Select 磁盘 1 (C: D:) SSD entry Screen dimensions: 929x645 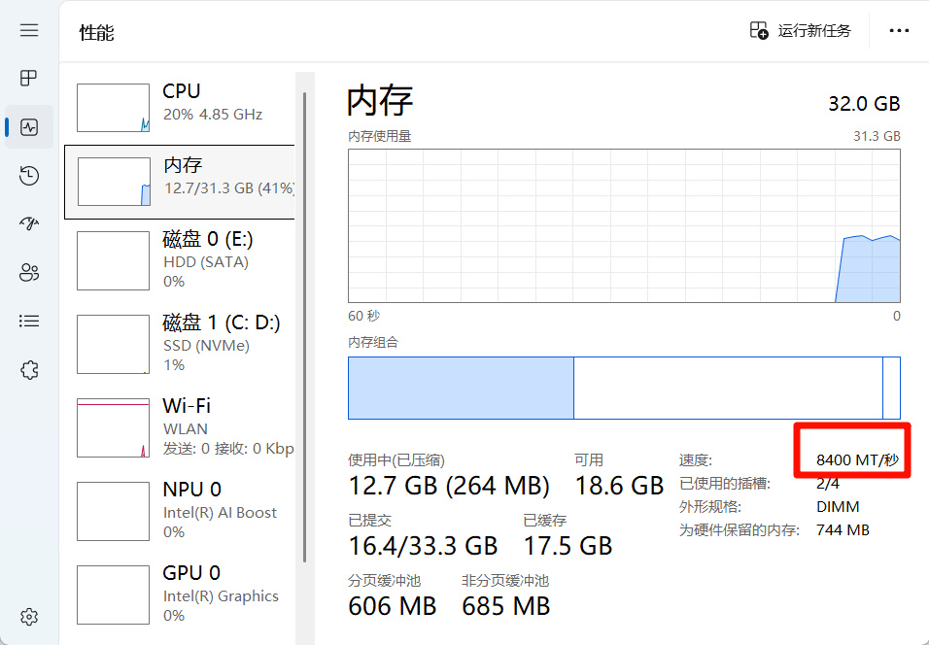[x=185, y=343]
